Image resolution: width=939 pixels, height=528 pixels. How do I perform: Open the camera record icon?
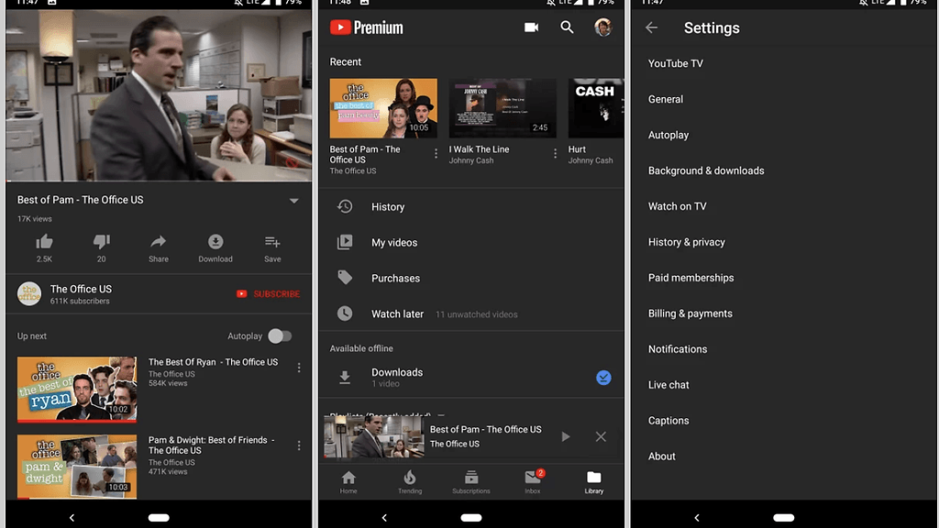531,27
